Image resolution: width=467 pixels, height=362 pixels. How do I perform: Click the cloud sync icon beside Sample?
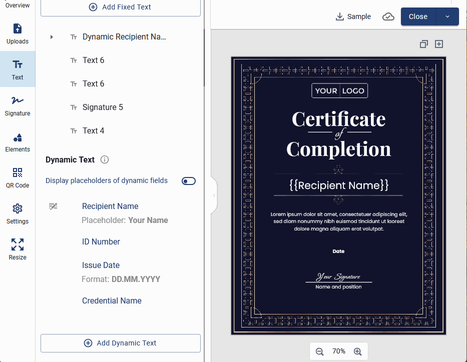coord(388,16)
